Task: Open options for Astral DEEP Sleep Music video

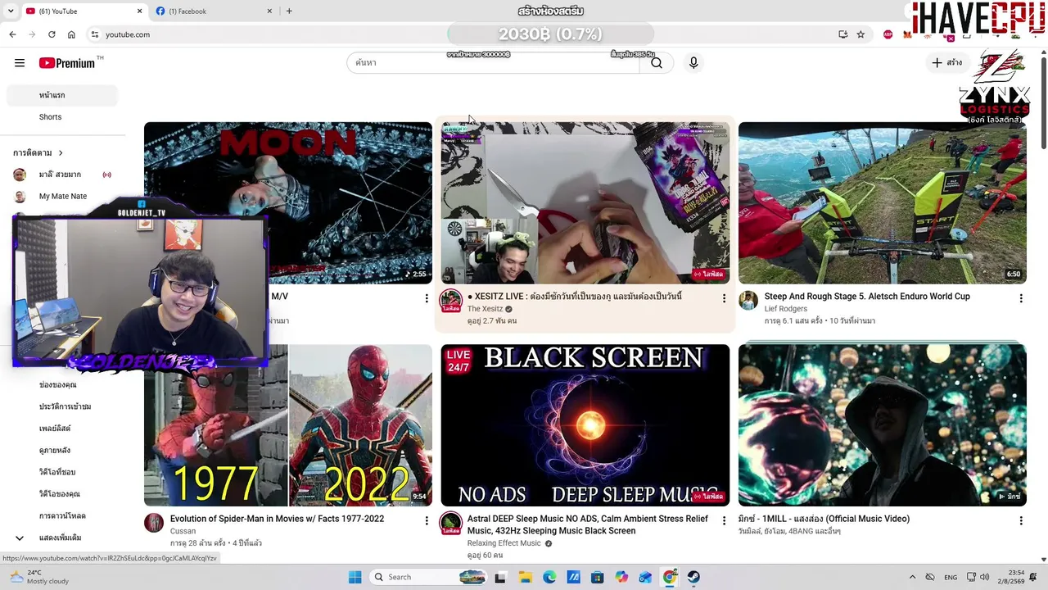Action: 724,520
